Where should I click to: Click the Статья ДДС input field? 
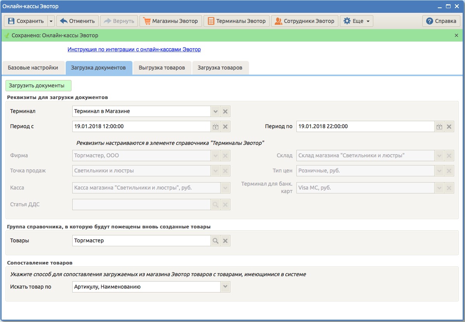(x=141, y=205)
